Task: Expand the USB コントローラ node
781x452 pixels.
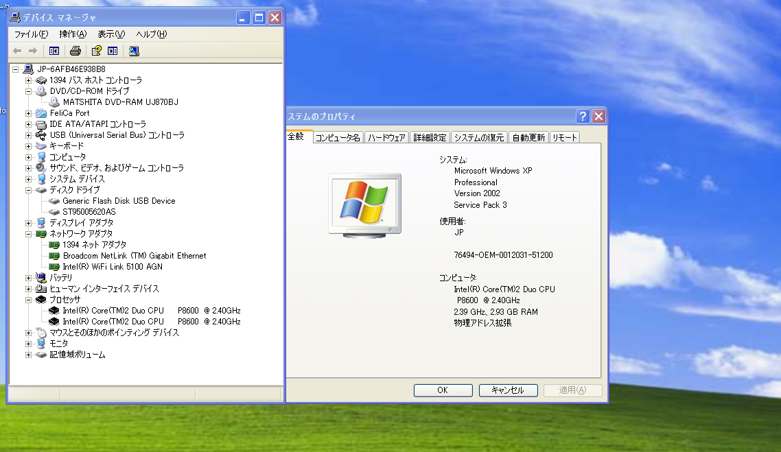Action: coord(28,135)
